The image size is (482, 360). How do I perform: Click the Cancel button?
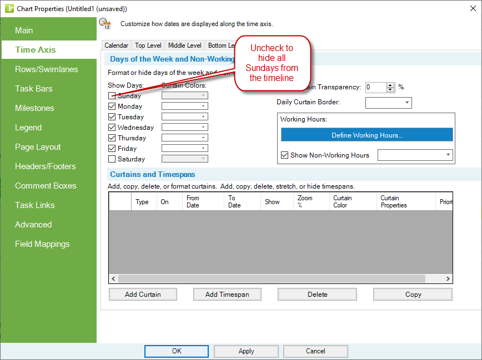[x=315, y=351]
